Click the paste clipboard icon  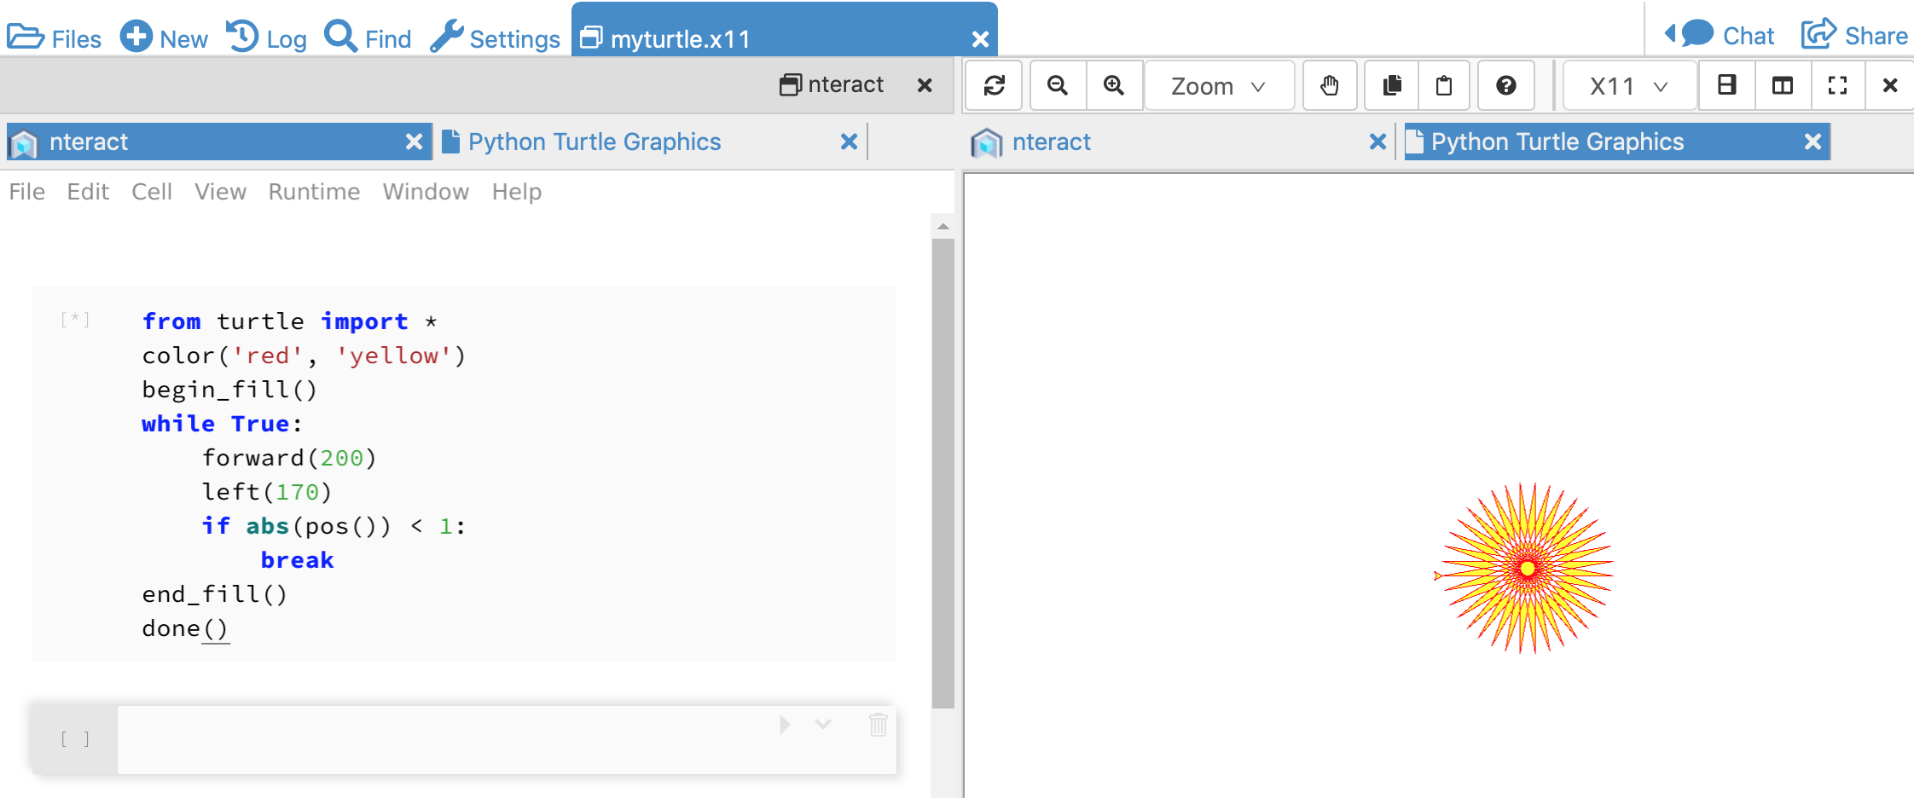coord(1445,85)
